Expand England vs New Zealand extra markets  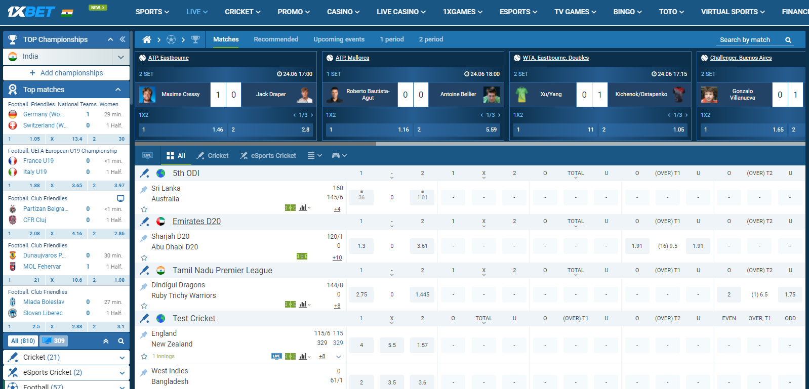point(339,357)
